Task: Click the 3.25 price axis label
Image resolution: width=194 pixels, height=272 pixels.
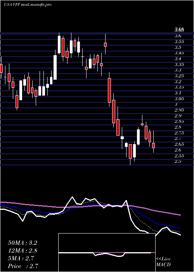Action: click(179, 76)
